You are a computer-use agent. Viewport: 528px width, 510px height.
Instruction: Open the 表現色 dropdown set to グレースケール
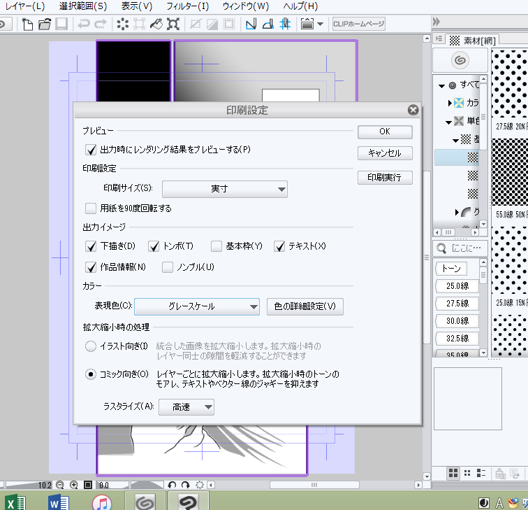pos(197,306)
